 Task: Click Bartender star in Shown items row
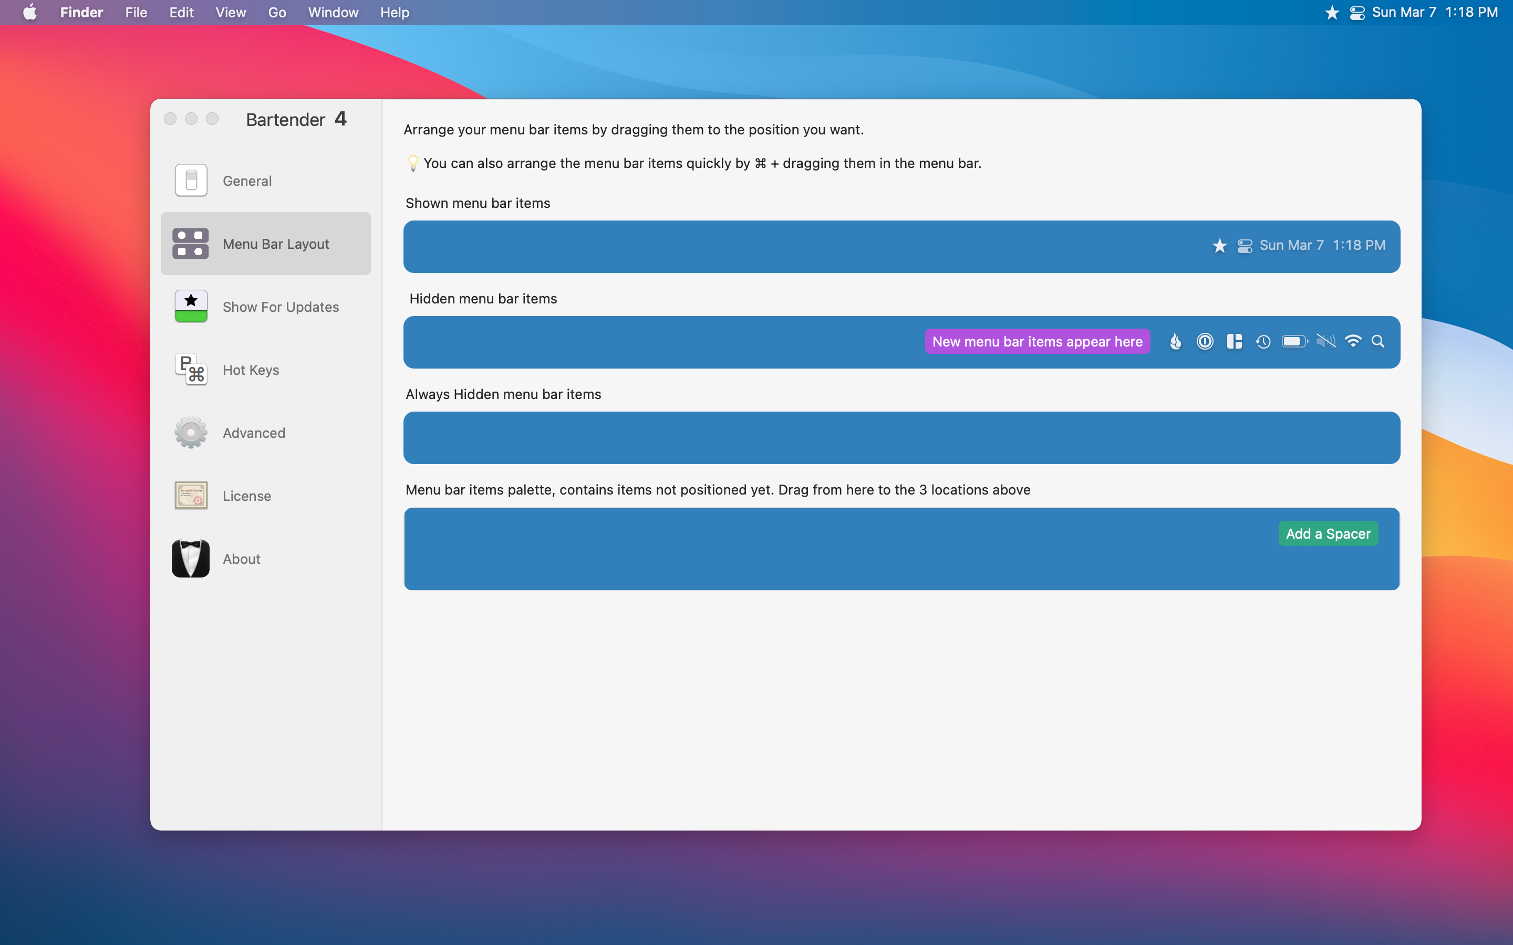pyautogui.click(x=1219, y=246)
